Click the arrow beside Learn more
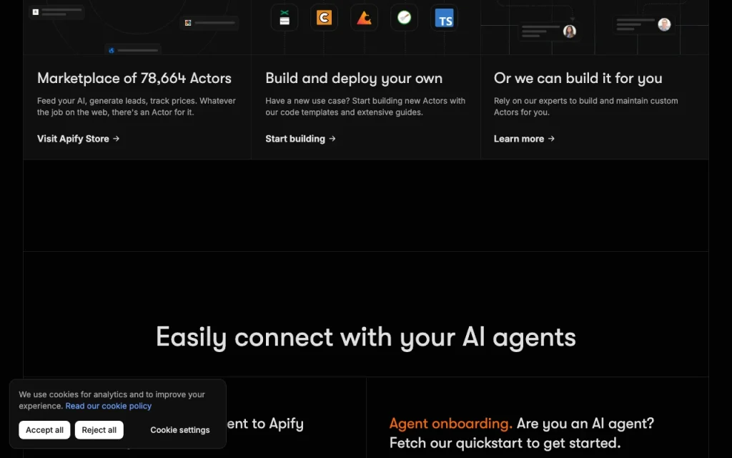The image size is (732, 458). (x=551, y=139)
